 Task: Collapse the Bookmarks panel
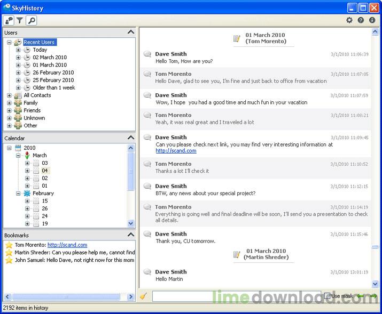131,235
